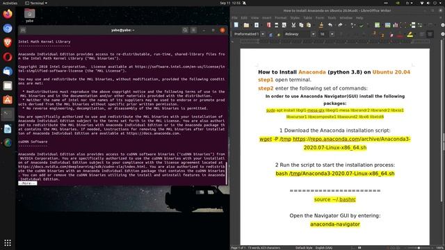Open the Help menu in Writer
Image resolution: width=445 pixels, height=250 pixels.
pyautogui.click(x=359, y=18)
